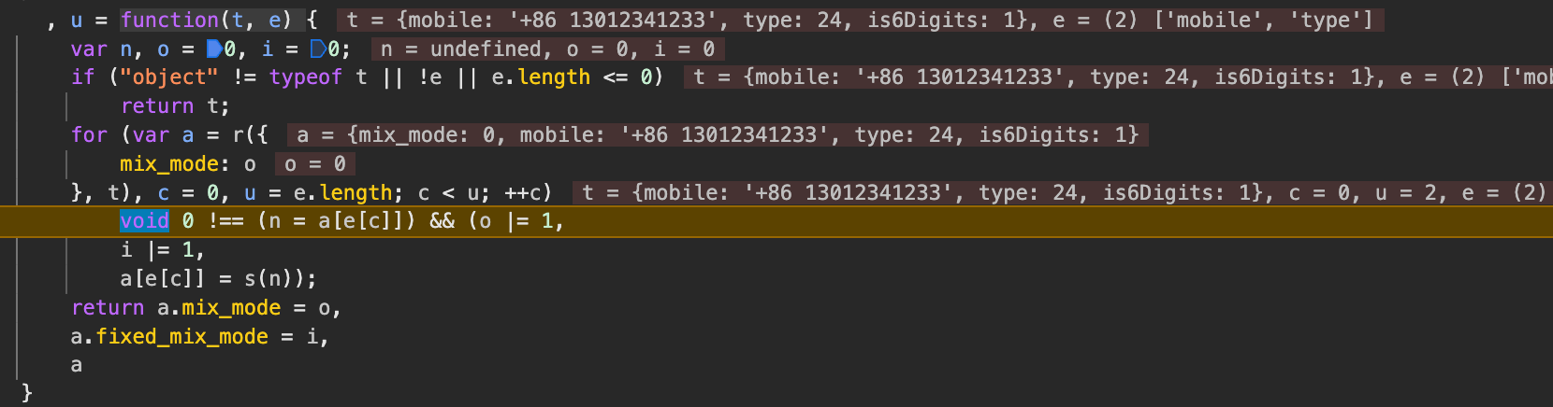Screen dimensions: 1553x407
Task: Click the inline hint starting "a = {mix_mode: 0"
Action: (x=717, y=135)
